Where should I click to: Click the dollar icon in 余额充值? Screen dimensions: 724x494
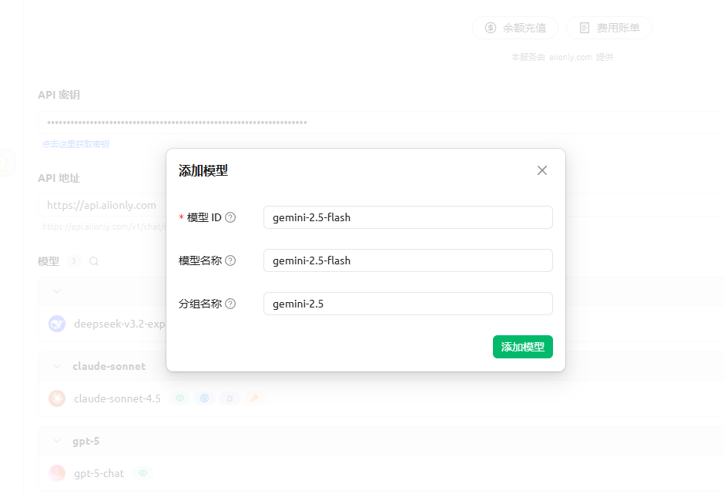(x=491, y=28)
